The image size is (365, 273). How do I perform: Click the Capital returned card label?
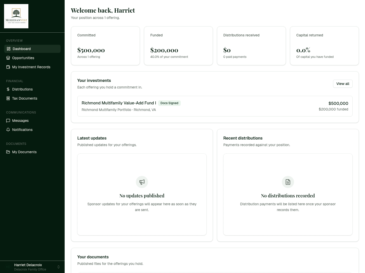(310, 35)
